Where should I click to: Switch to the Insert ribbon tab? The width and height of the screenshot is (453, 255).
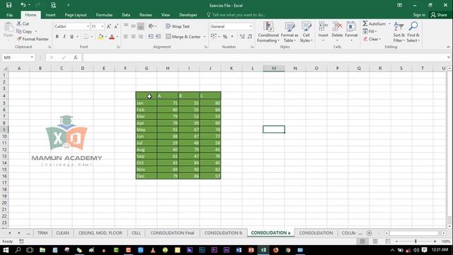(x=50, y=15)
